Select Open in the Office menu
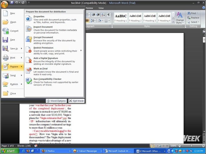 coord(13,22)
